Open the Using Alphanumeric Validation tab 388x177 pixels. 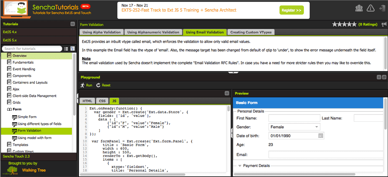click(x=153, y=32)
